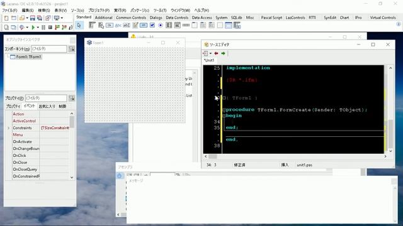Select the TButton component icon
The height and width of the screenshot is (226, 403).
click(x=110, y=25)
